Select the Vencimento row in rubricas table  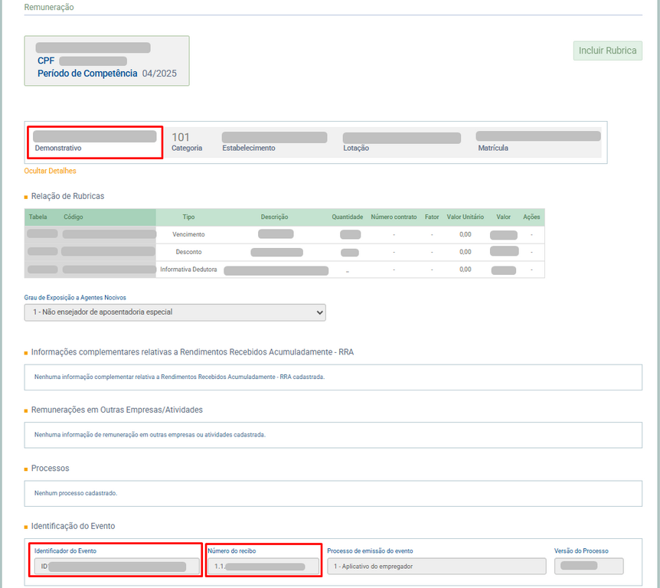pyautogui.click(x=188, y=234)
